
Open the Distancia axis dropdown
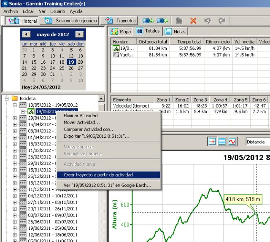257,142
